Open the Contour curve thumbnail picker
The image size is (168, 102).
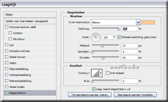(x=95, y=73)
